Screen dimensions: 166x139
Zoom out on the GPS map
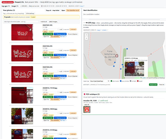86,38
